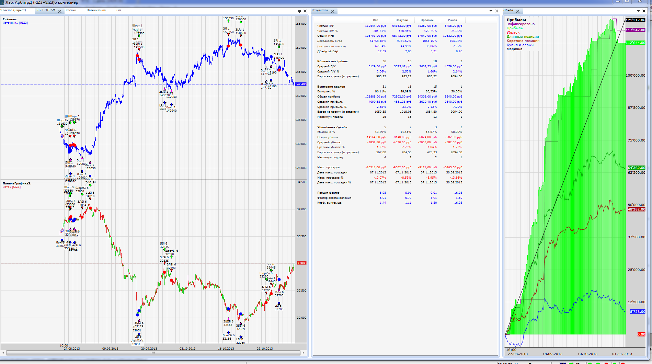
Task: Select the Главная pane title
Action: point(10,19)
